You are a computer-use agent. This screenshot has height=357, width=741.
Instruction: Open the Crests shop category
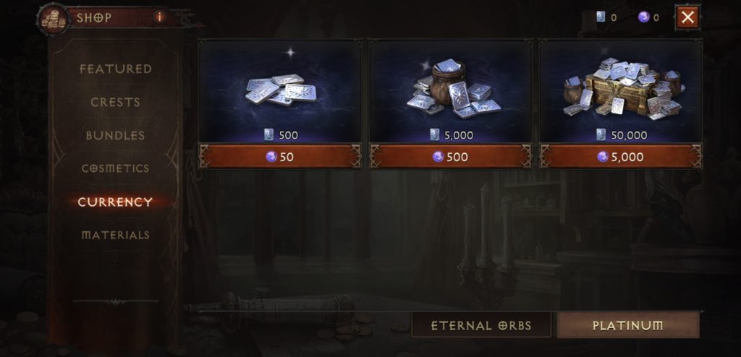click(x=115, y=102)
